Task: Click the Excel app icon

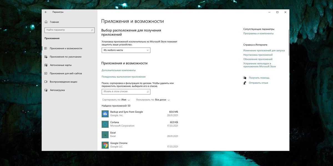Action: (105, 134)
